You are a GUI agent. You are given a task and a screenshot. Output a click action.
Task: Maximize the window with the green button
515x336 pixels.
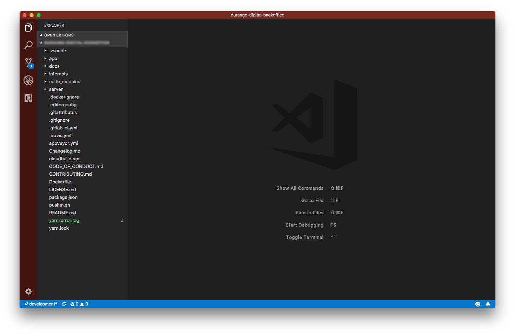click(39, 15)
